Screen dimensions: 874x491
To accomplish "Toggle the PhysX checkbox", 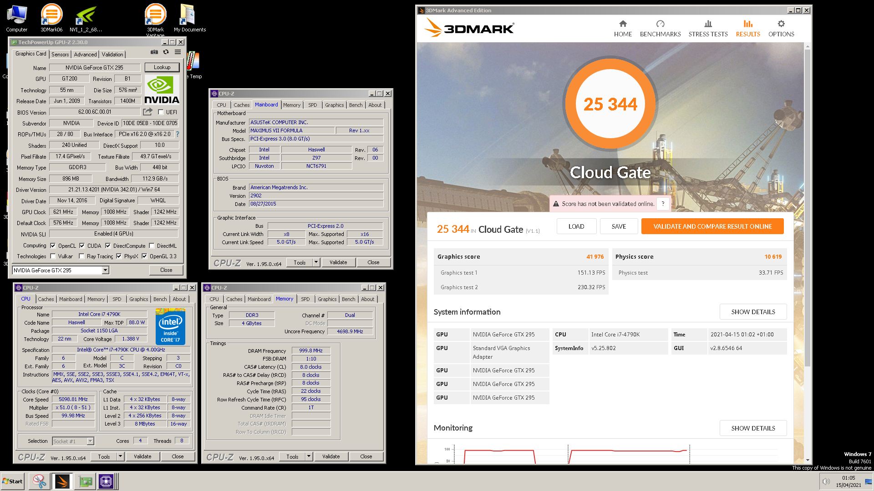I will click(x=119, y=256).
